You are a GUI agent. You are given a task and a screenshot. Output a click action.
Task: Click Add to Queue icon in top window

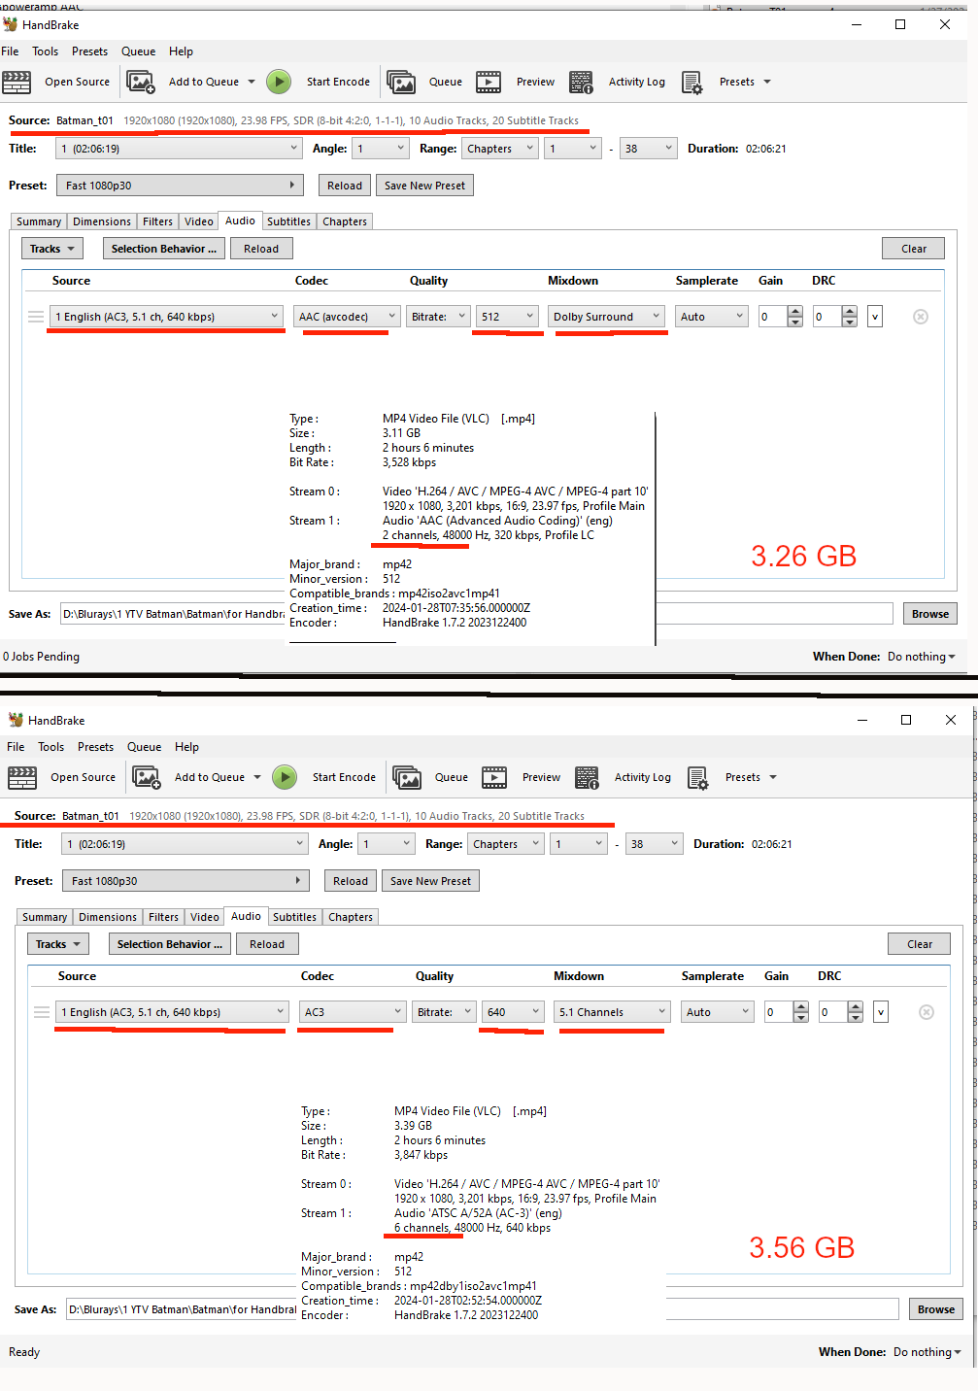click(x=142, y=83)
